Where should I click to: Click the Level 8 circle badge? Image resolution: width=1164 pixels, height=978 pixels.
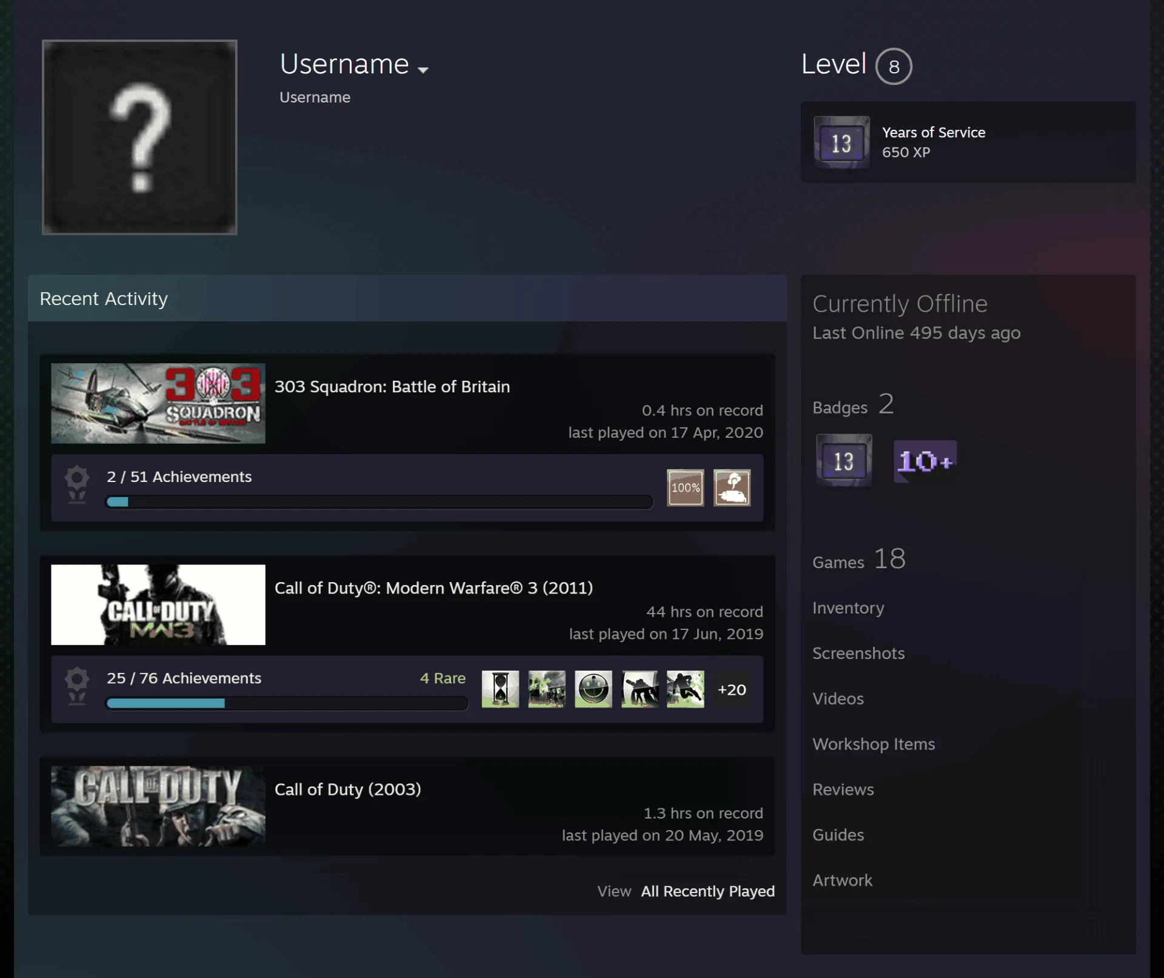[x=894, y=66]
